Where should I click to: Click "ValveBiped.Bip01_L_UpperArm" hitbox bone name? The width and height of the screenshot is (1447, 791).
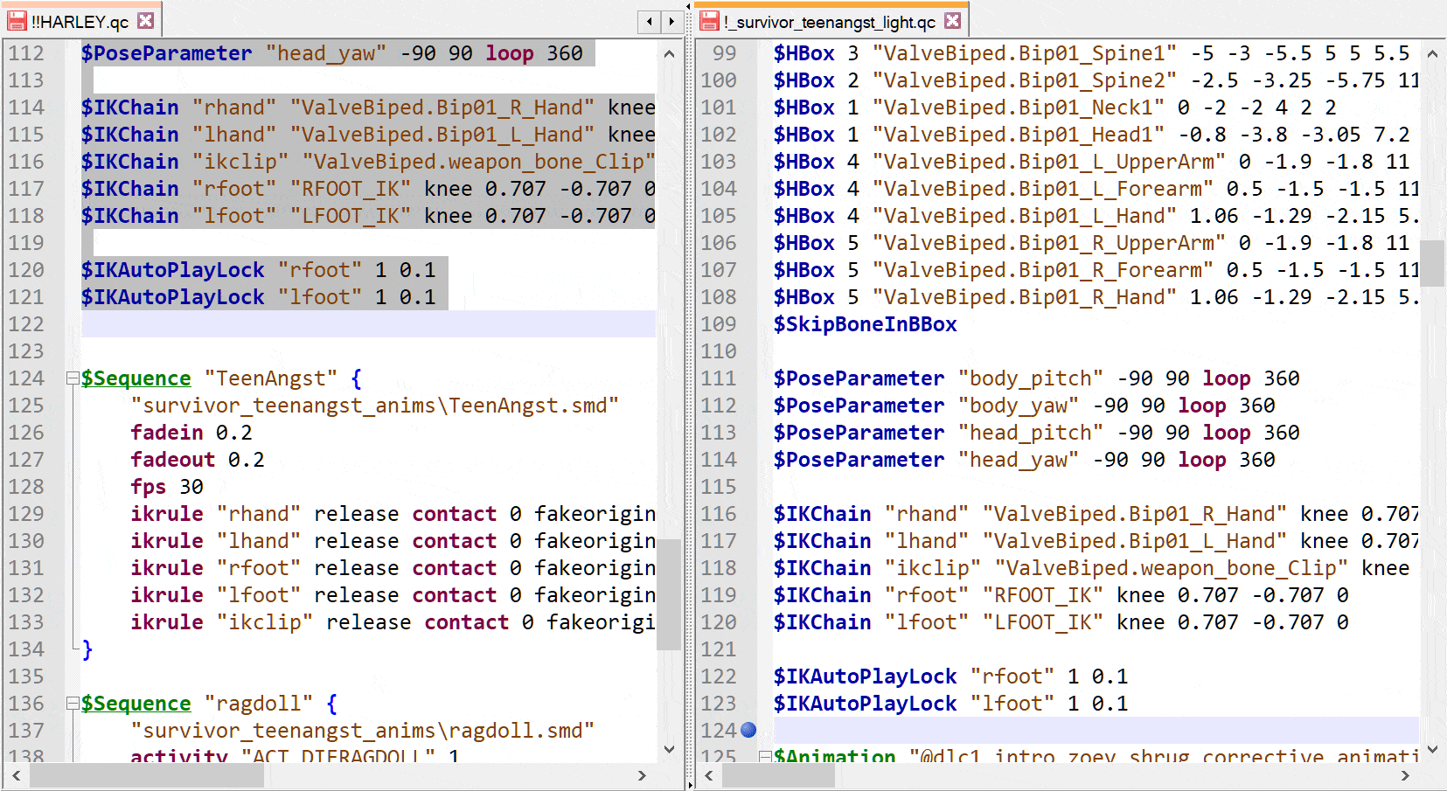pyautogui.click(x=1049, y=162)
